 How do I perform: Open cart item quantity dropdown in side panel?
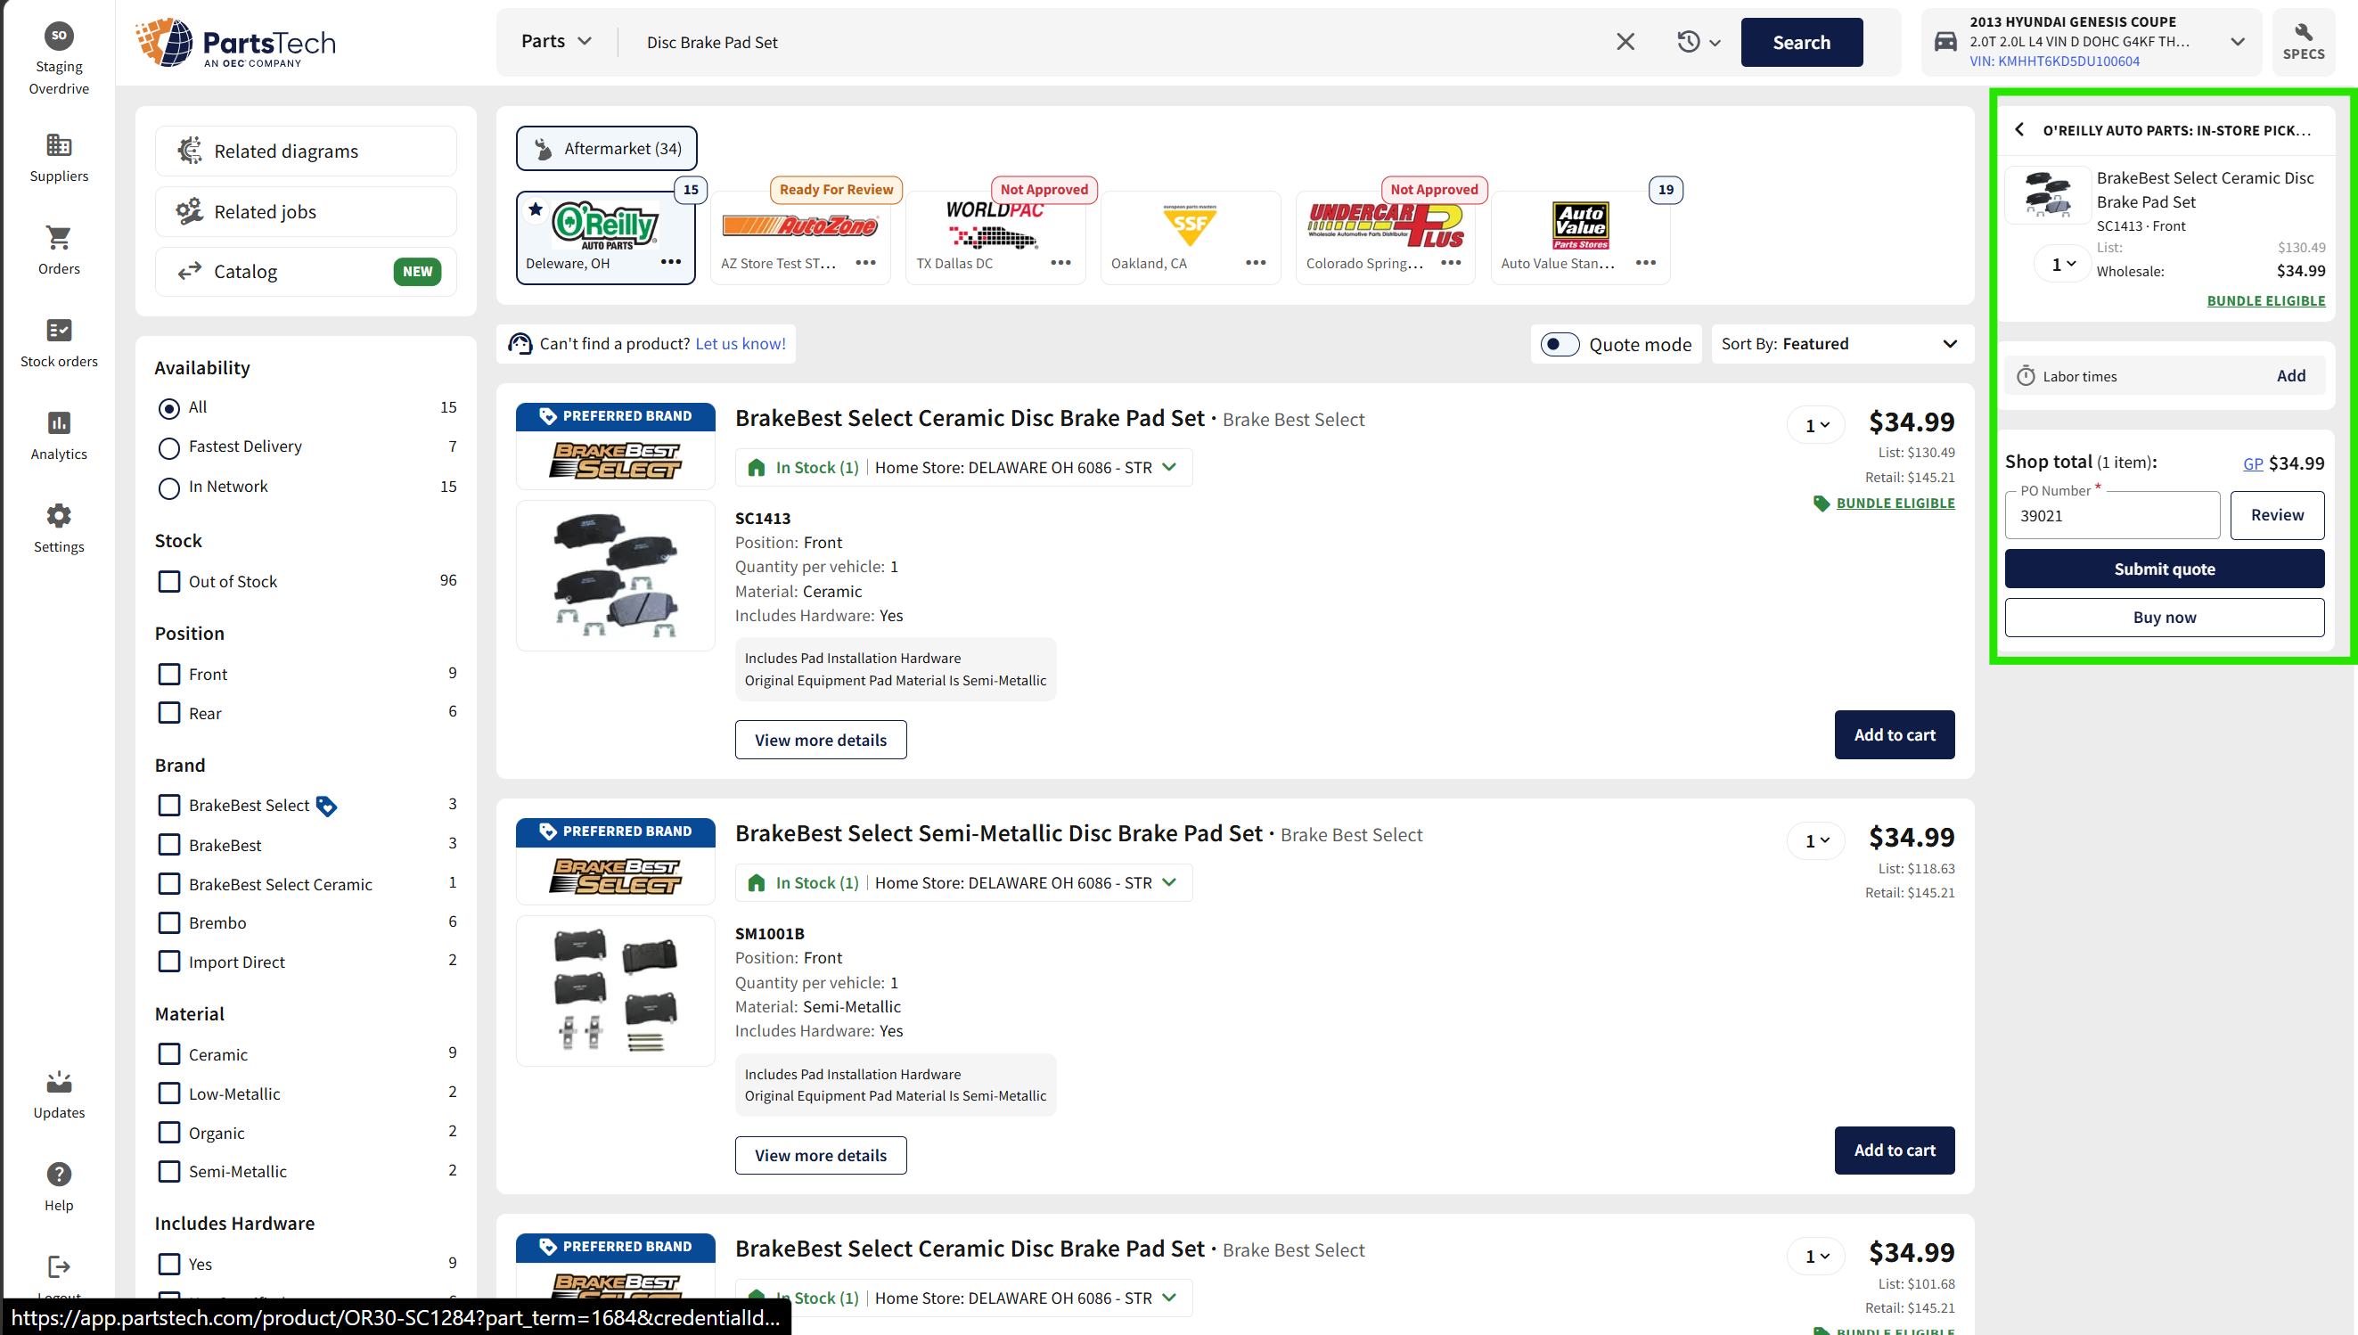click(x=2063, y=264)
